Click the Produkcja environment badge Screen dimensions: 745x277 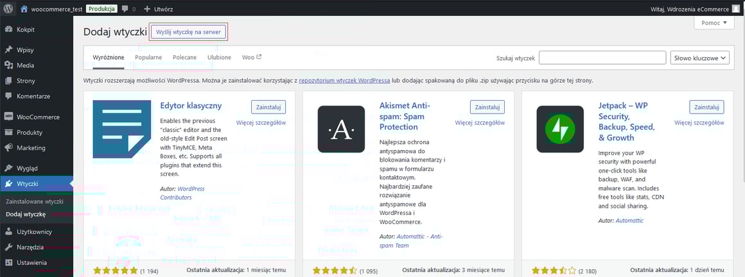[101, 9]
